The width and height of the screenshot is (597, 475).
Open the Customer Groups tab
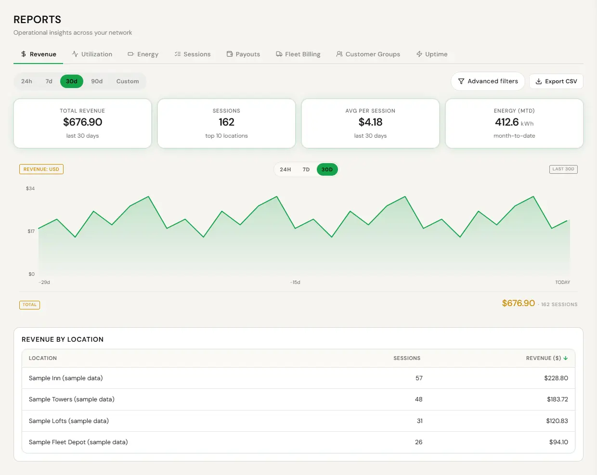tap(368, 54)
